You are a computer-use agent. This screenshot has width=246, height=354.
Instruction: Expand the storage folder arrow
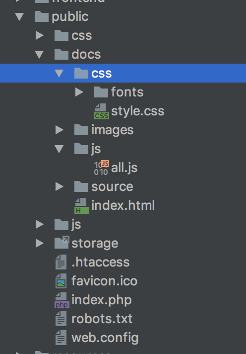39,243
